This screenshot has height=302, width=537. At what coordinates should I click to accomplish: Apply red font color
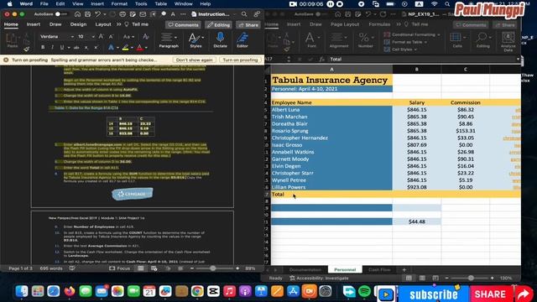click(139, 47)
